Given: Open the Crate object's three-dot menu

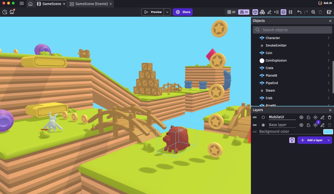Looking at the screenshot, I should [x=329, y=68].
